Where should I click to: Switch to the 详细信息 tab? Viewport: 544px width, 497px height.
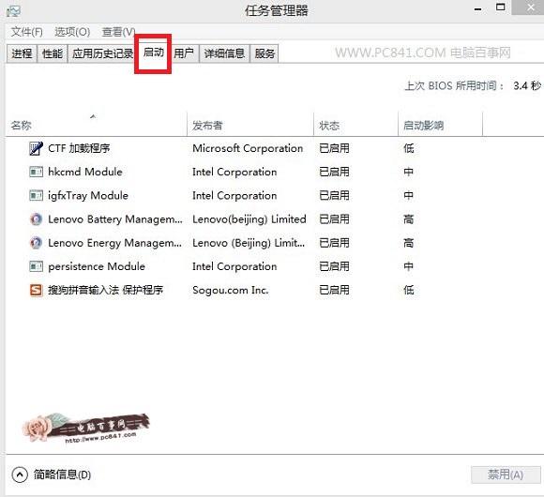(224, 53)
